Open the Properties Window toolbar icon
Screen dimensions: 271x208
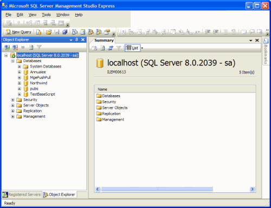click(x=107, y=32)
